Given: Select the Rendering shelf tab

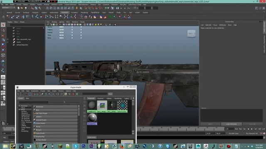Looking at the screenshot, I should tap(84, 12).
